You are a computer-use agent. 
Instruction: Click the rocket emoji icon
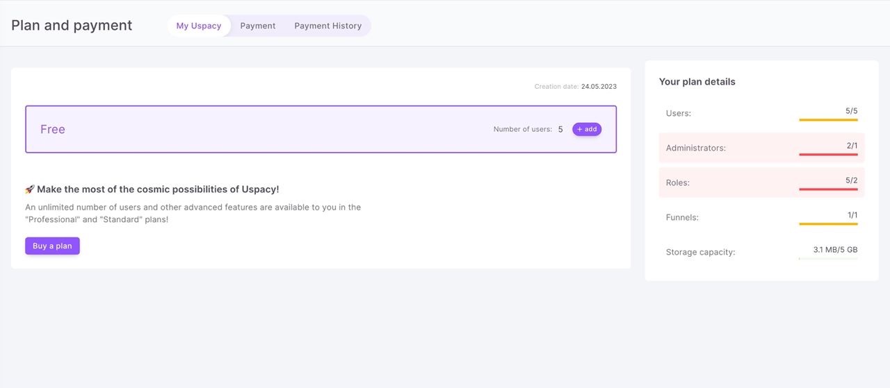pos(30,189)
